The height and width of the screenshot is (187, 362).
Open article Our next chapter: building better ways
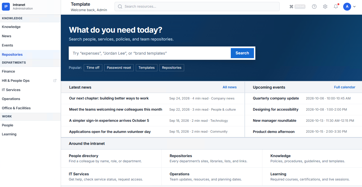109,98
